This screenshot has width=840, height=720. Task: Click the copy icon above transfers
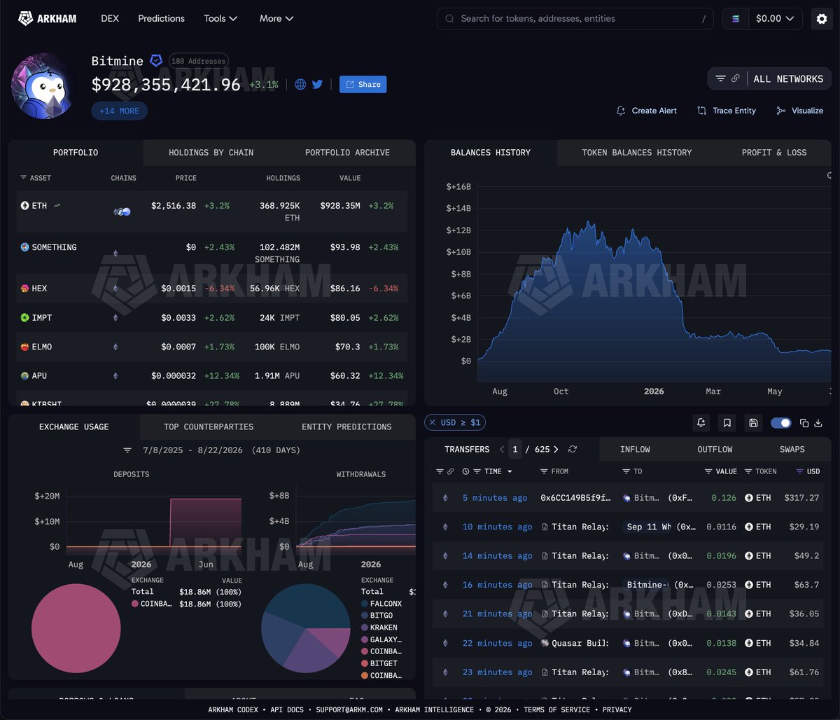point(804,422)
